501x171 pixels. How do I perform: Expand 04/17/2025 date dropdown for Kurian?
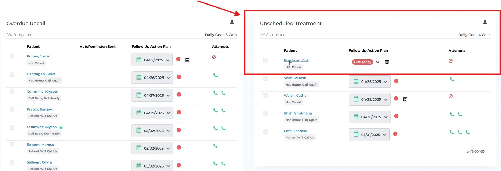pos(168,60)
